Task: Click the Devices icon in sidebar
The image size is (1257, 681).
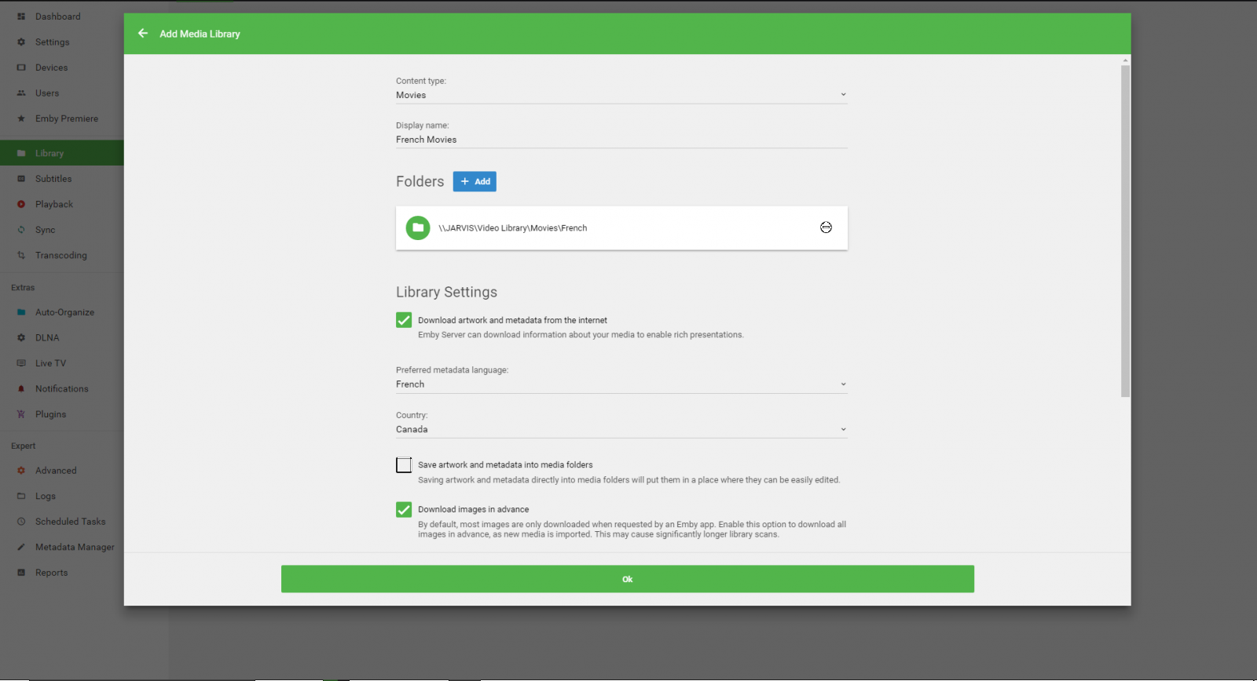Action: (21, 67)
